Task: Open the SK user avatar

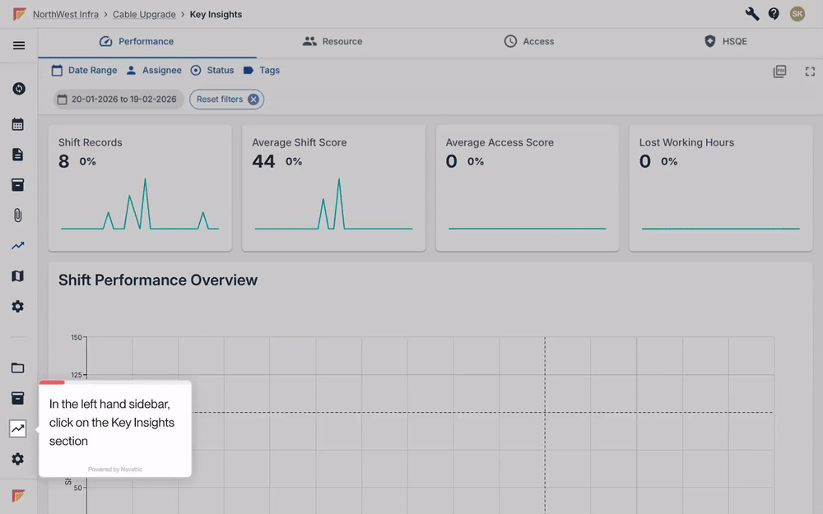Action: 797,14
